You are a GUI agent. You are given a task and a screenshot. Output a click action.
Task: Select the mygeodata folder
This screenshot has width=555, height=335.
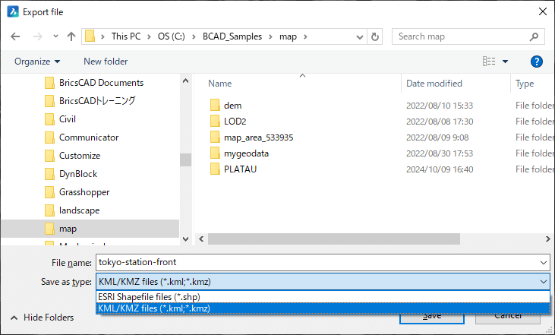246,153
